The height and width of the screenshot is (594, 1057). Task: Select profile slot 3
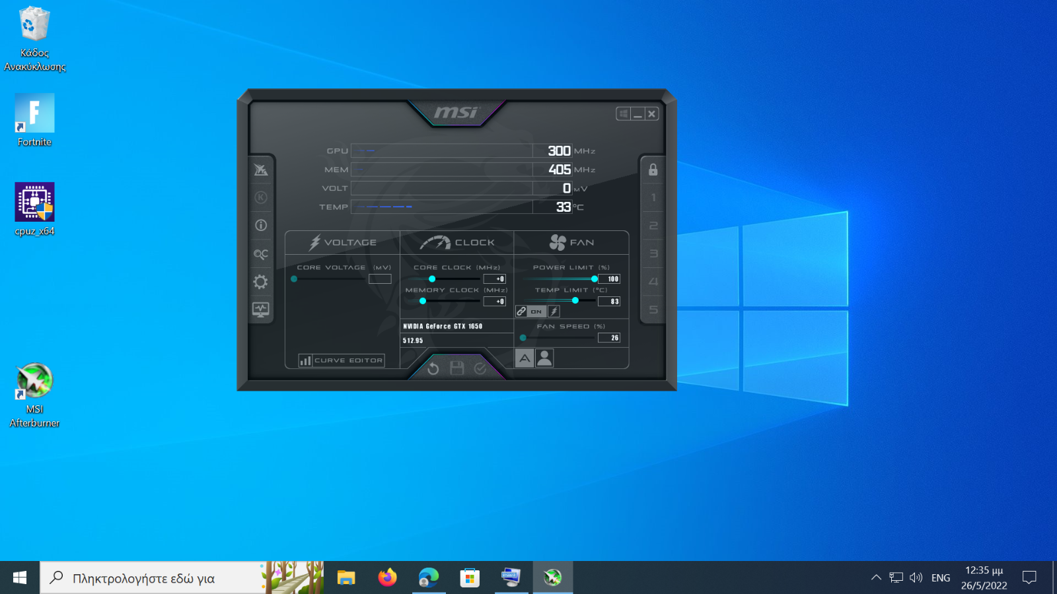[x=653, y=253]
